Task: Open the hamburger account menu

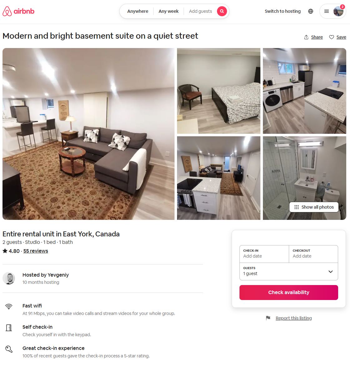Action: pos(327,11)
